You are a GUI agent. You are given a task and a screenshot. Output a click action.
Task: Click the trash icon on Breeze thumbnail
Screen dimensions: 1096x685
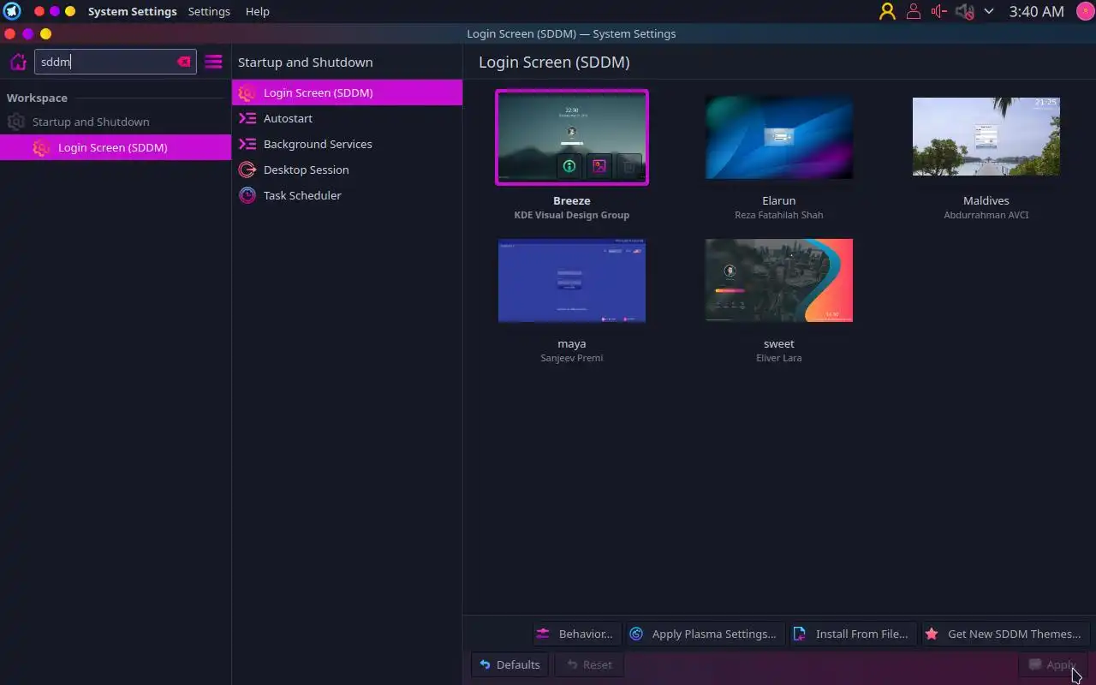tap(629, 166)
